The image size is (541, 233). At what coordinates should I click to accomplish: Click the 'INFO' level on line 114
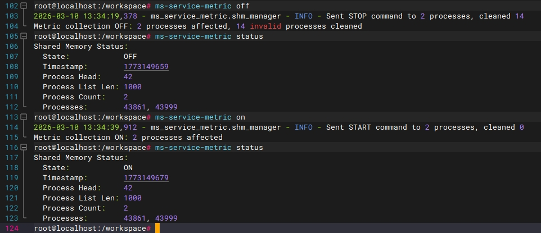click(303, 127)
